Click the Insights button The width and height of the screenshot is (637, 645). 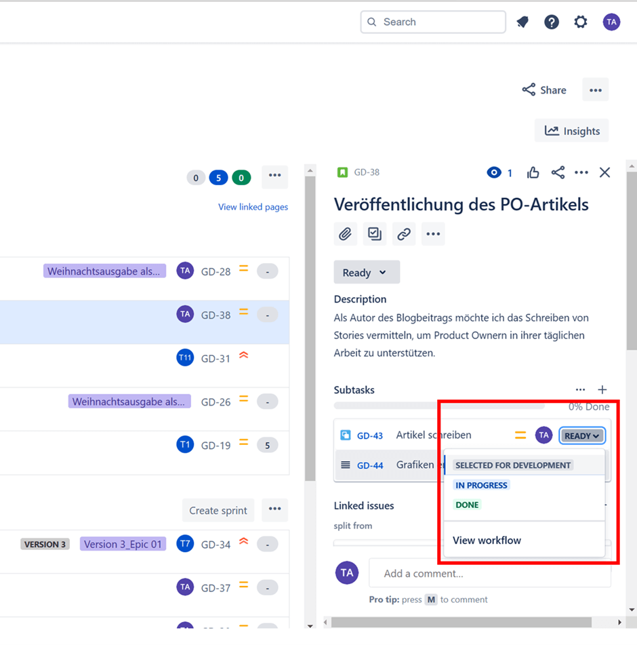(572, 131)
